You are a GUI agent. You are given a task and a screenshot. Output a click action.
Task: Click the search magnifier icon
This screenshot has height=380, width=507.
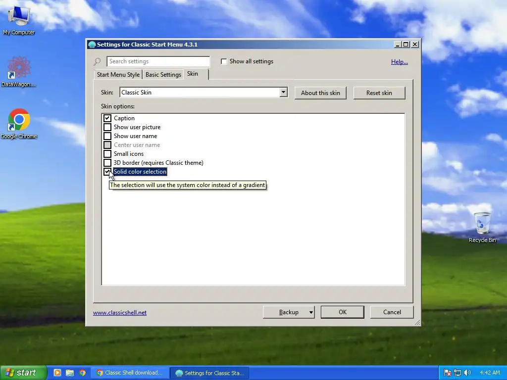point(97,61)
